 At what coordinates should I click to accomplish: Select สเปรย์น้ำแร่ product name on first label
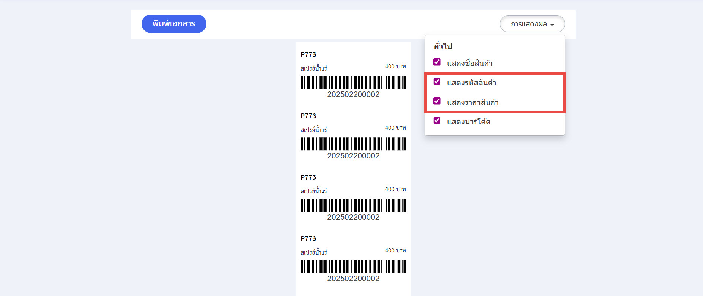point(314,68)
